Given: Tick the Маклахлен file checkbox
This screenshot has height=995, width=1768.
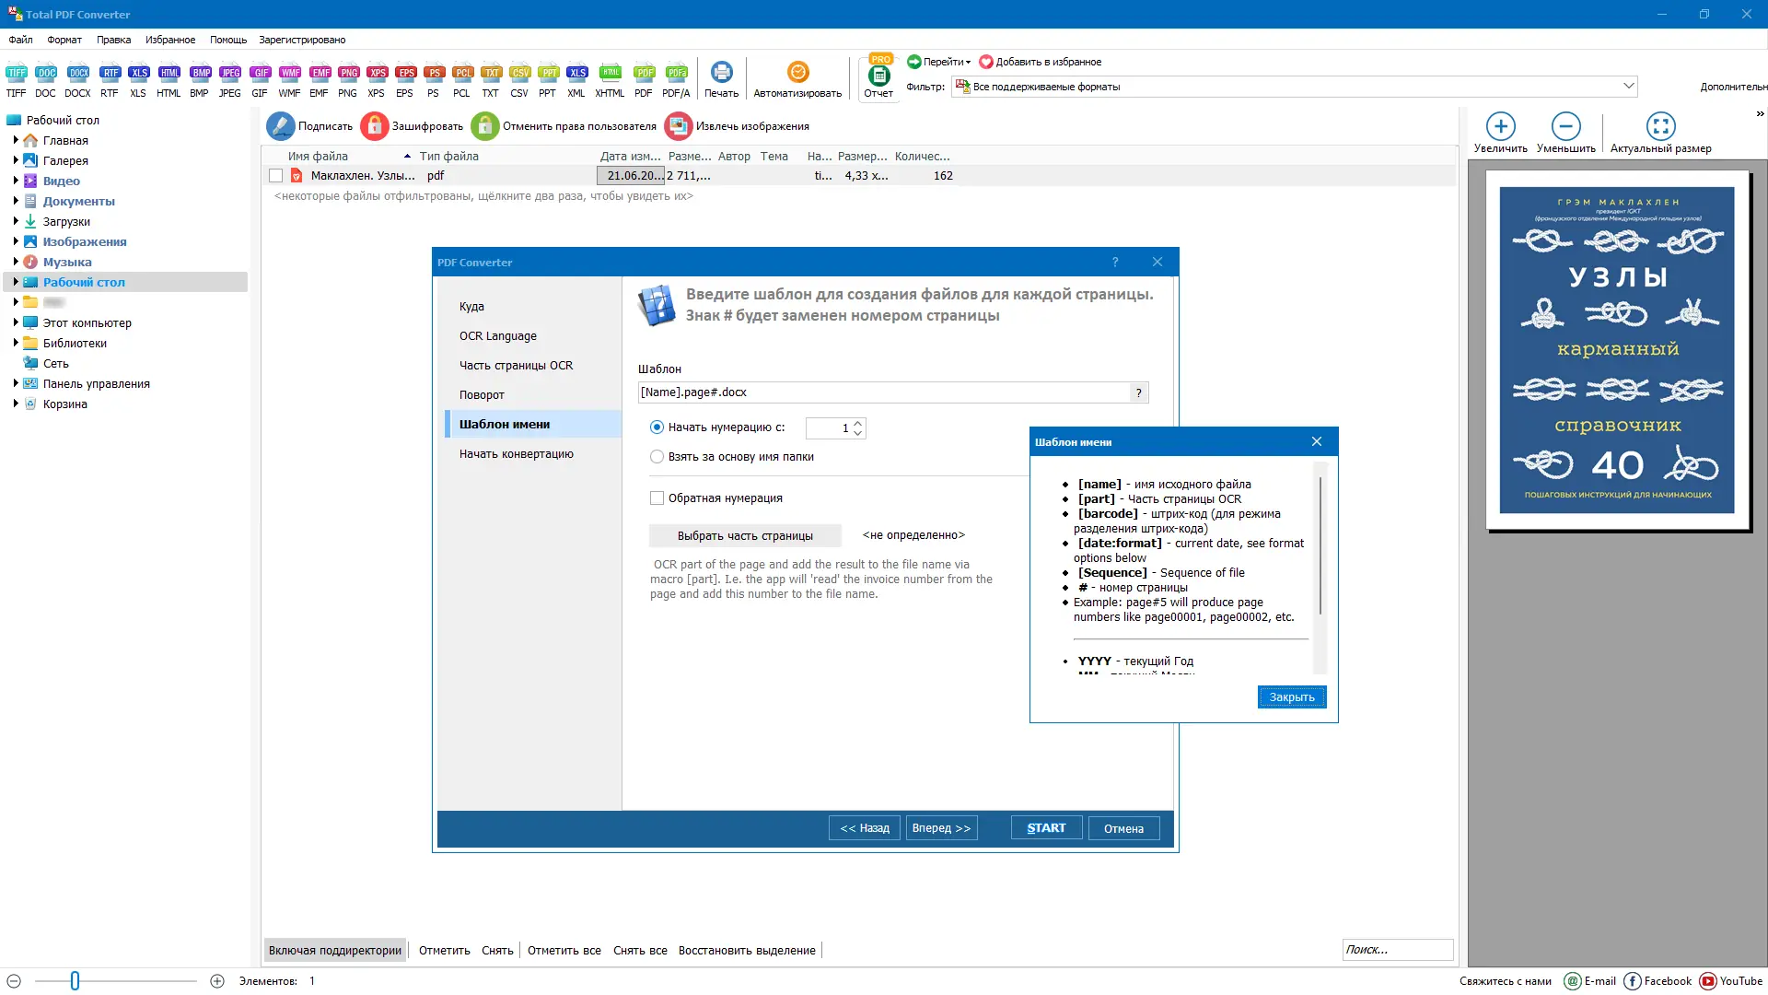Looking at the screenshot, I should pyautogui.click(x=275, y=176).
